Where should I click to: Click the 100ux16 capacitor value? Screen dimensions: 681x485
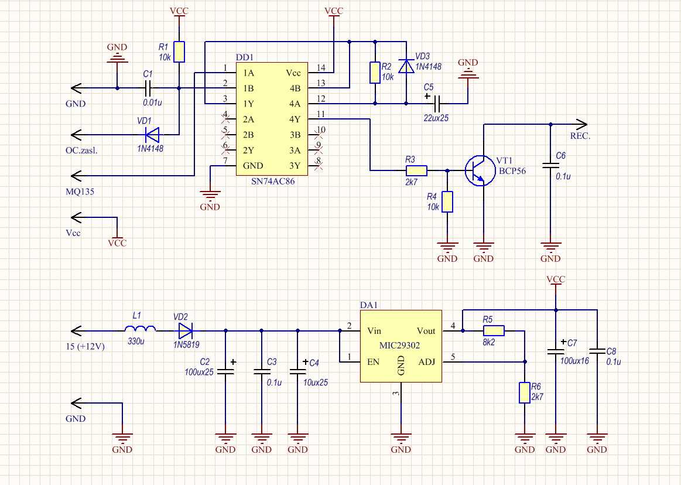coord(574,361)
